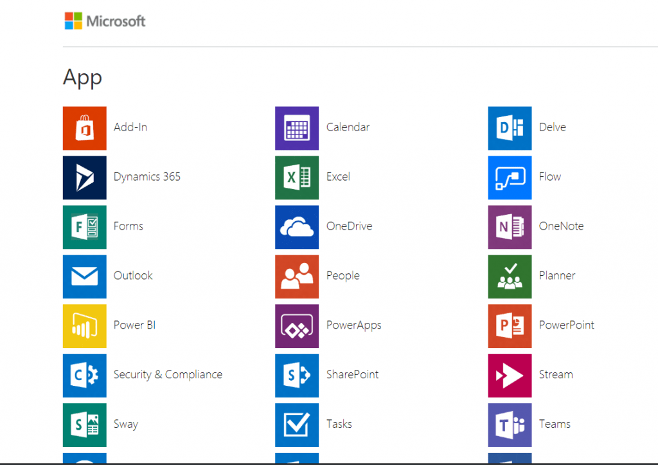Click the Dynamics 365 icon
Image resolution: width=658 pixels, height=465 pixels.
pyautogui.click(x=84, y=178)
